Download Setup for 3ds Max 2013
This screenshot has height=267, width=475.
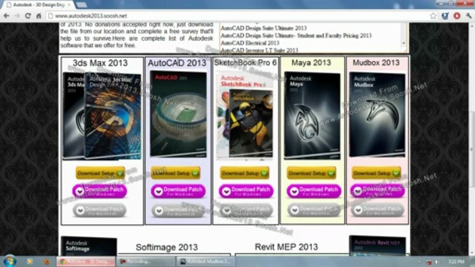[100, 173]
